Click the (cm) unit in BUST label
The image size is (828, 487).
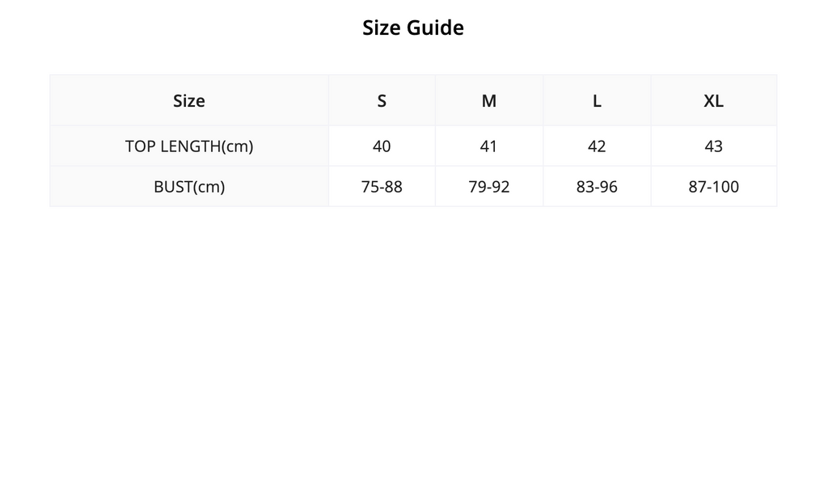(x=209, y=187)
